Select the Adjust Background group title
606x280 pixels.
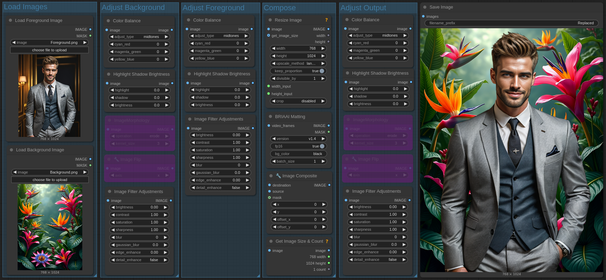(133, 8)
